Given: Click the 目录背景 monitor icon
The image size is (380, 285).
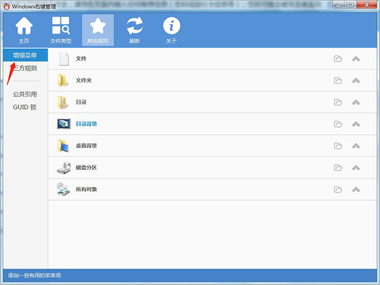Looking at the screenshot, I should point(64,124).
